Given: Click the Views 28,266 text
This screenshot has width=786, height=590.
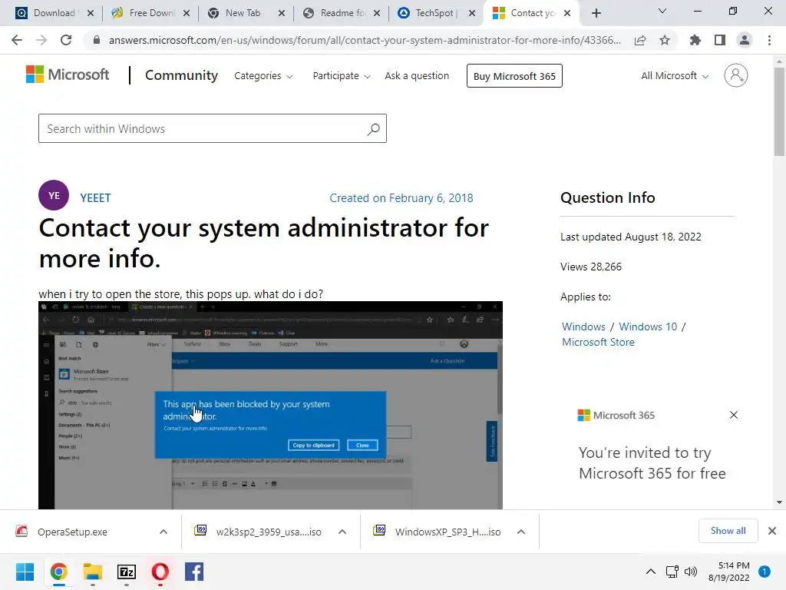Looking at the screenshot, I should tap(591, 267).
